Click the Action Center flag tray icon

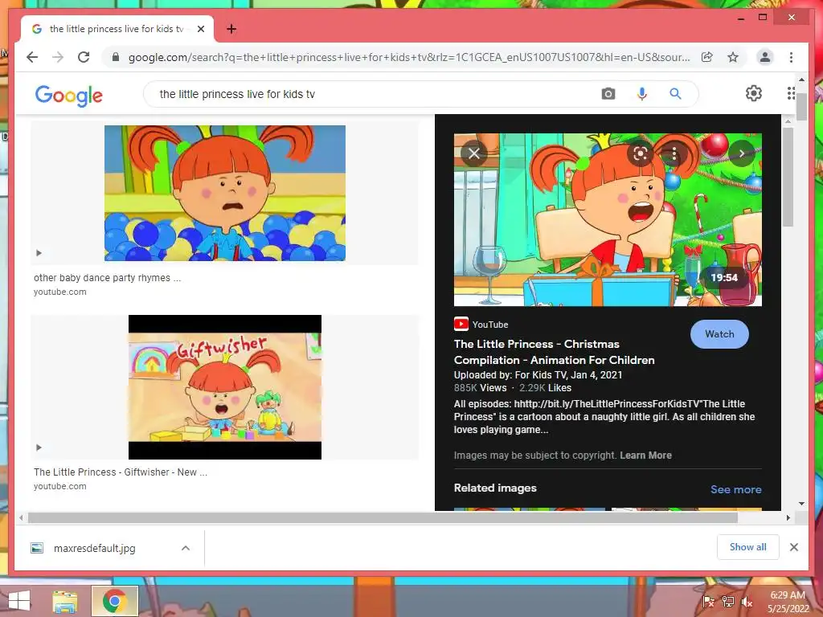(x=708, y=602)
